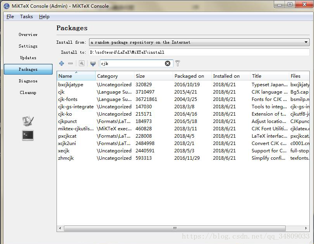Select the cjkpunct package row
The image size is (314, 244).
[x=183, y=121]
